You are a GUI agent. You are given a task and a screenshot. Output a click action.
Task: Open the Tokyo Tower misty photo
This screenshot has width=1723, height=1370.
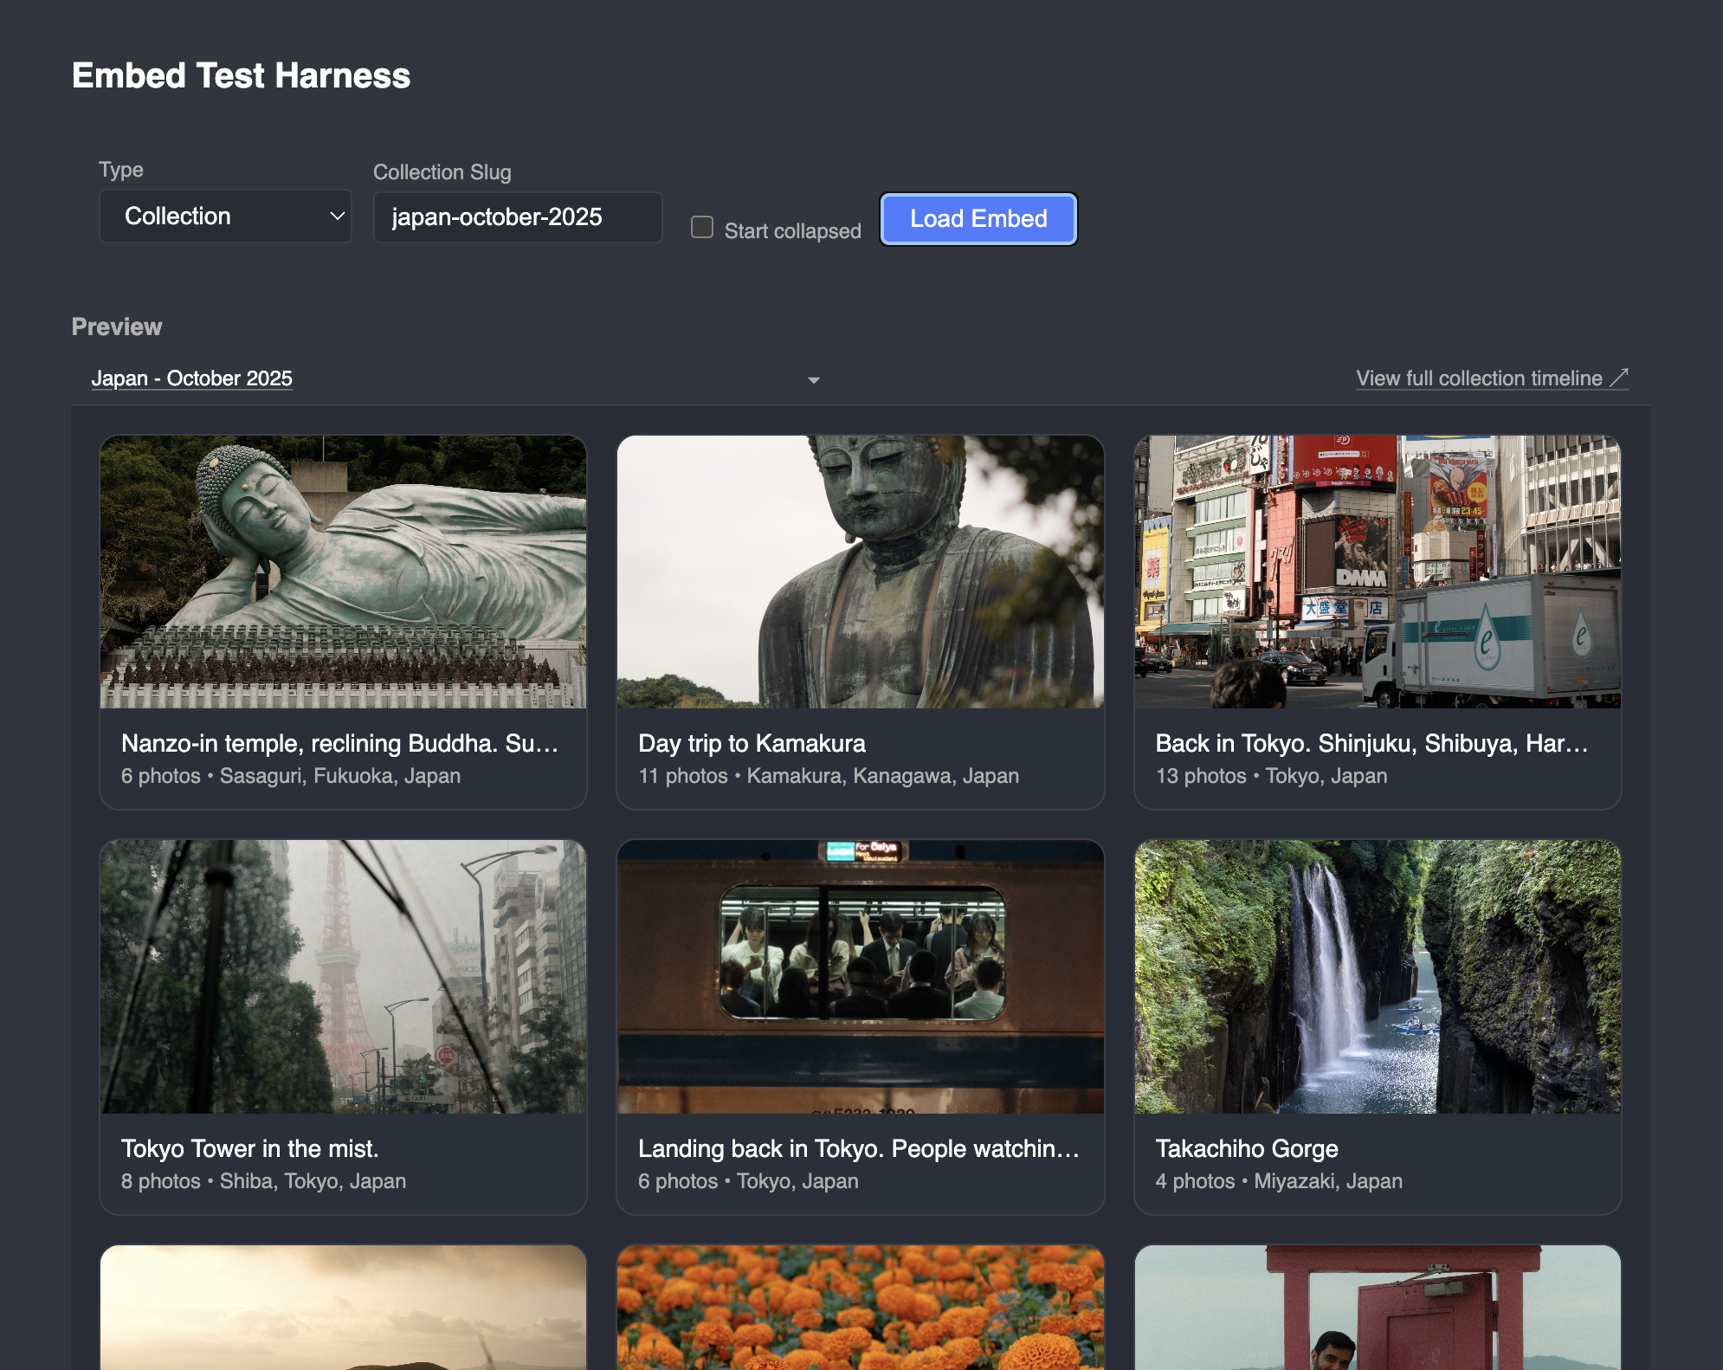tap(343, 977)
